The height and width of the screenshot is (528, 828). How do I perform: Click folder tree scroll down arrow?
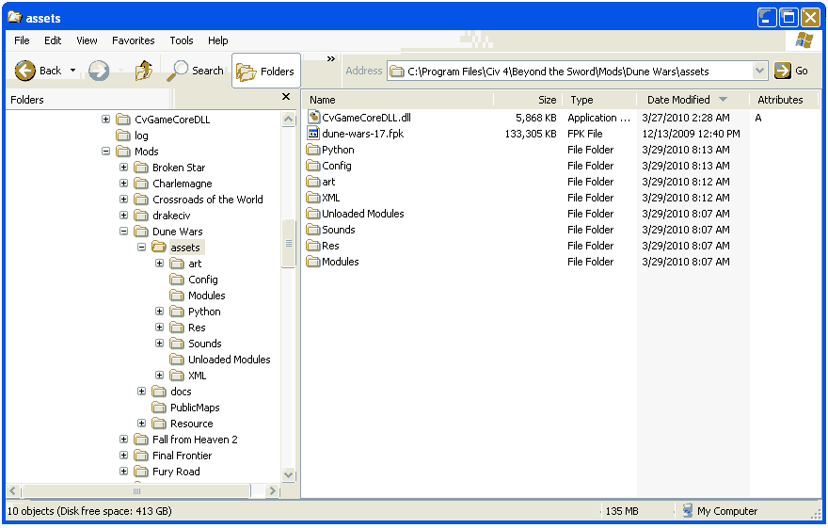(288, 474)
